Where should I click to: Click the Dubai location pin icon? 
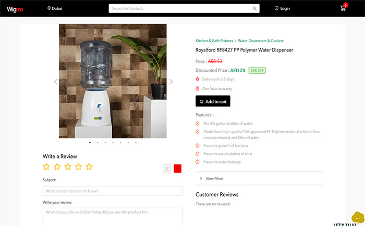tap(49, 8)
